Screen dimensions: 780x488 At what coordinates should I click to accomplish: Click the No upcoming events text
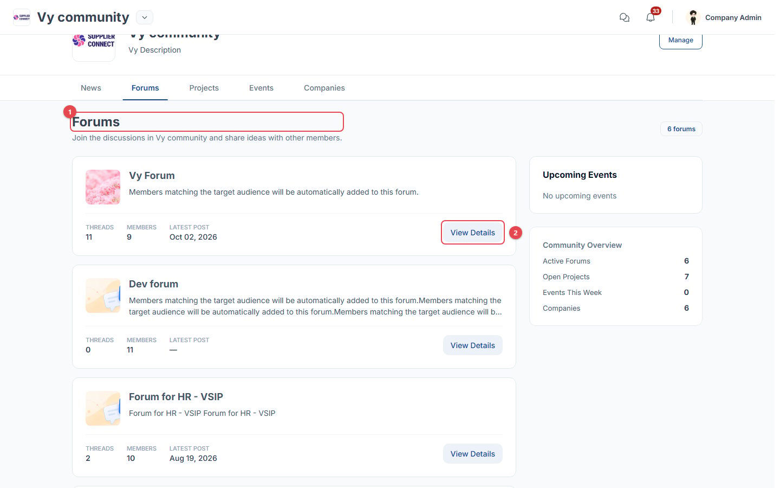tap(580, 196)
